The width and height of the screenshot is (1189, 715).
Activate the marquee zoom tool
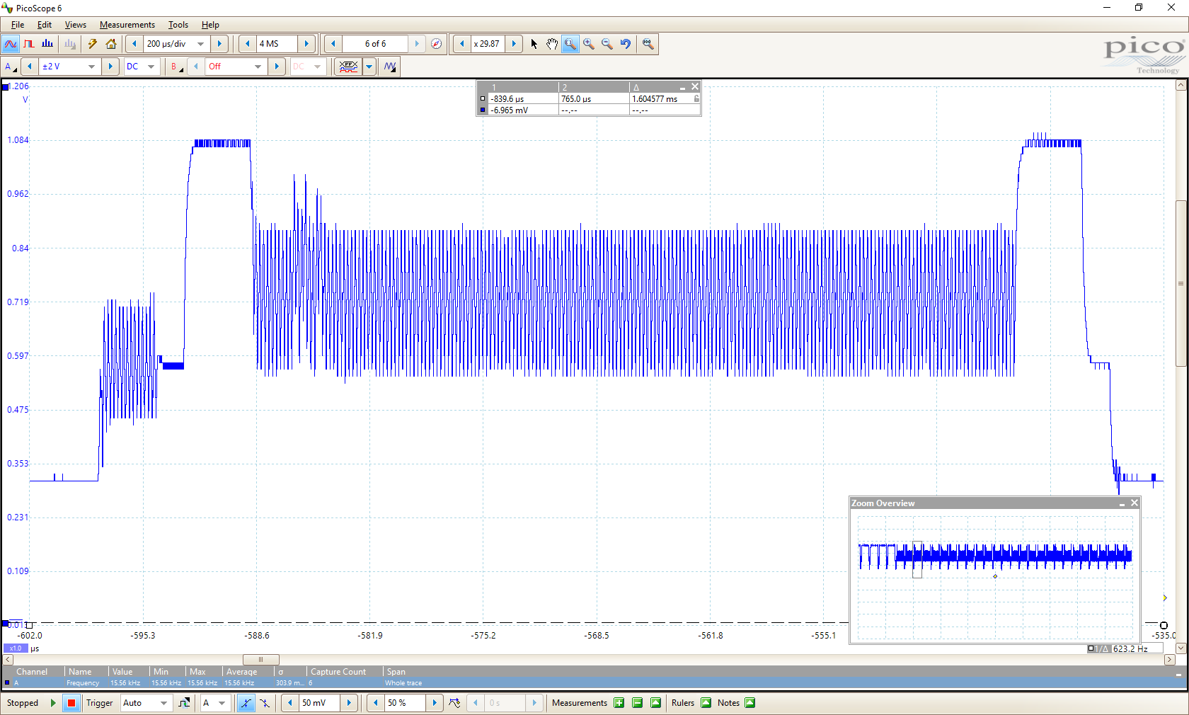point(570,44)
